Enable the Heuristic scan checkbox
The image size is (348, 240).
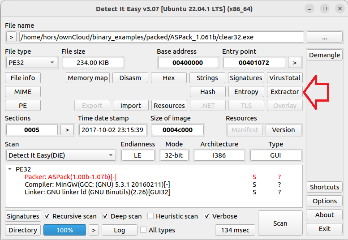pyautogui.click(x=173, y=216)
